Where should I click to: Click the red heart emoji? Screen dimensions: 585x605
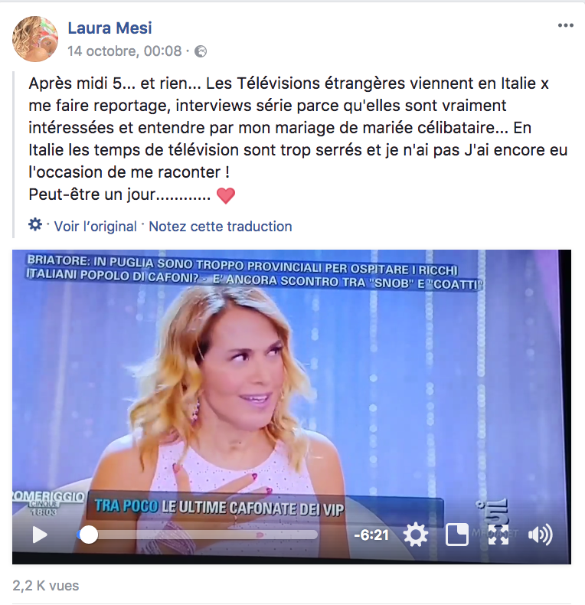click(226, 195)
